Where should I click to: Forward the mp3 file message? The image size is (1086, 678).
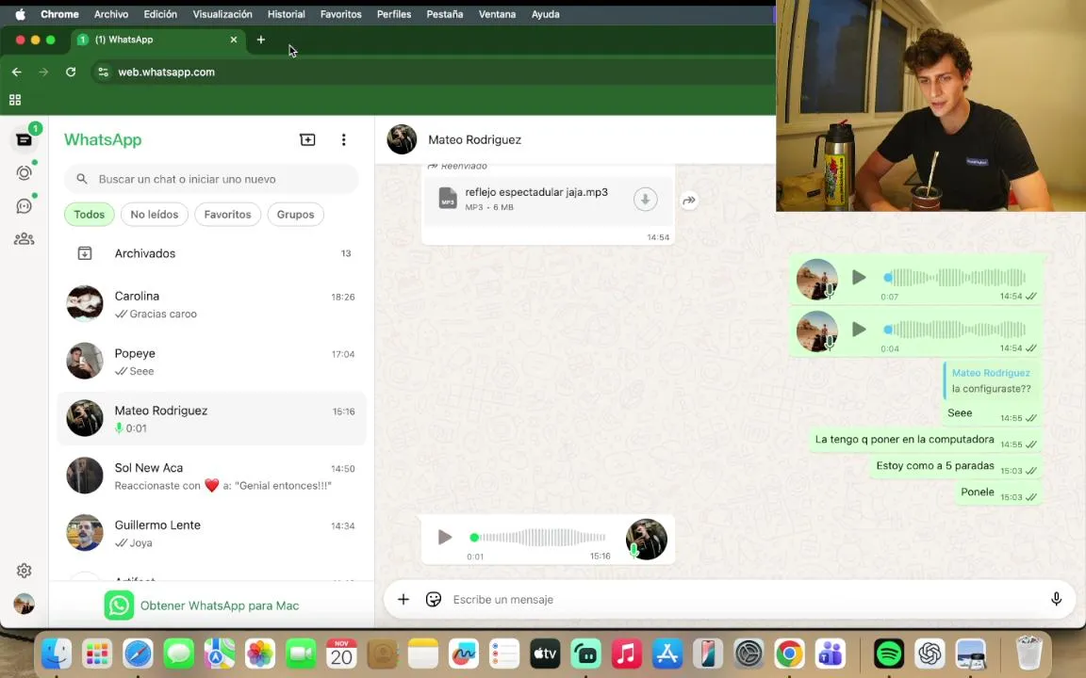[x=689, y=201]
